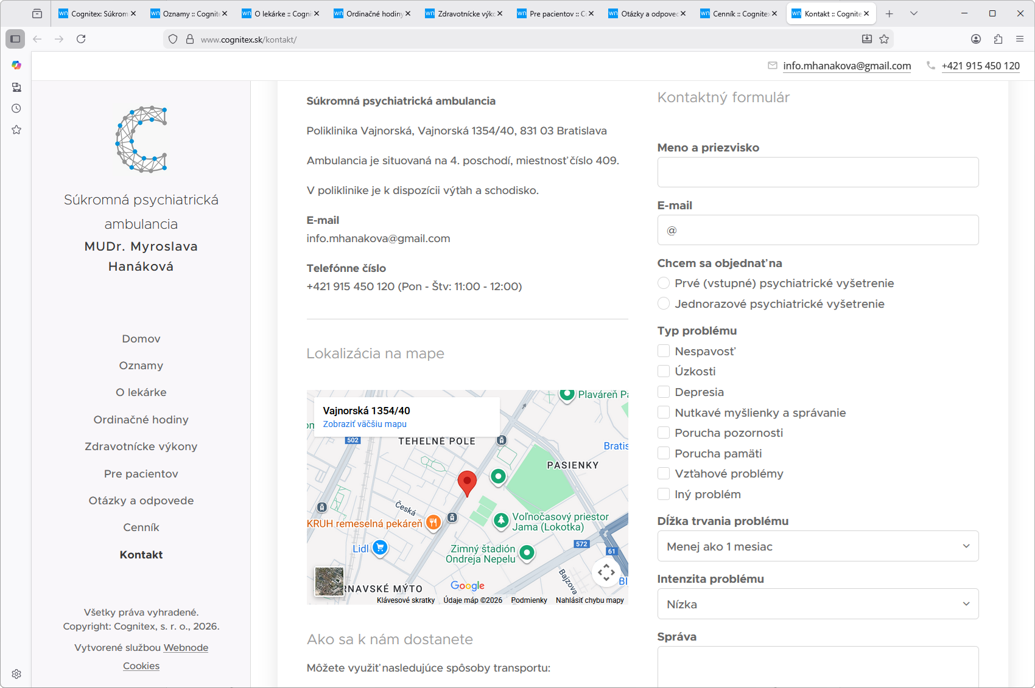Open the Intenzita problému dropdown
This screenshot has width=1035, height=688.
pos(818,604)
